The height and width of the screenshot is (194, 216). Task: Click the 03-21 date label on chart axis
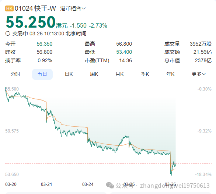(46, 184)
